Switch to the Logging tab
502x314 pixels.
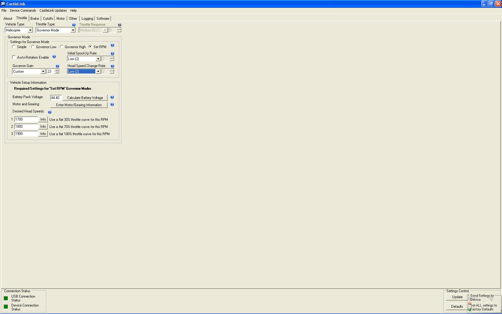point(87,19)
